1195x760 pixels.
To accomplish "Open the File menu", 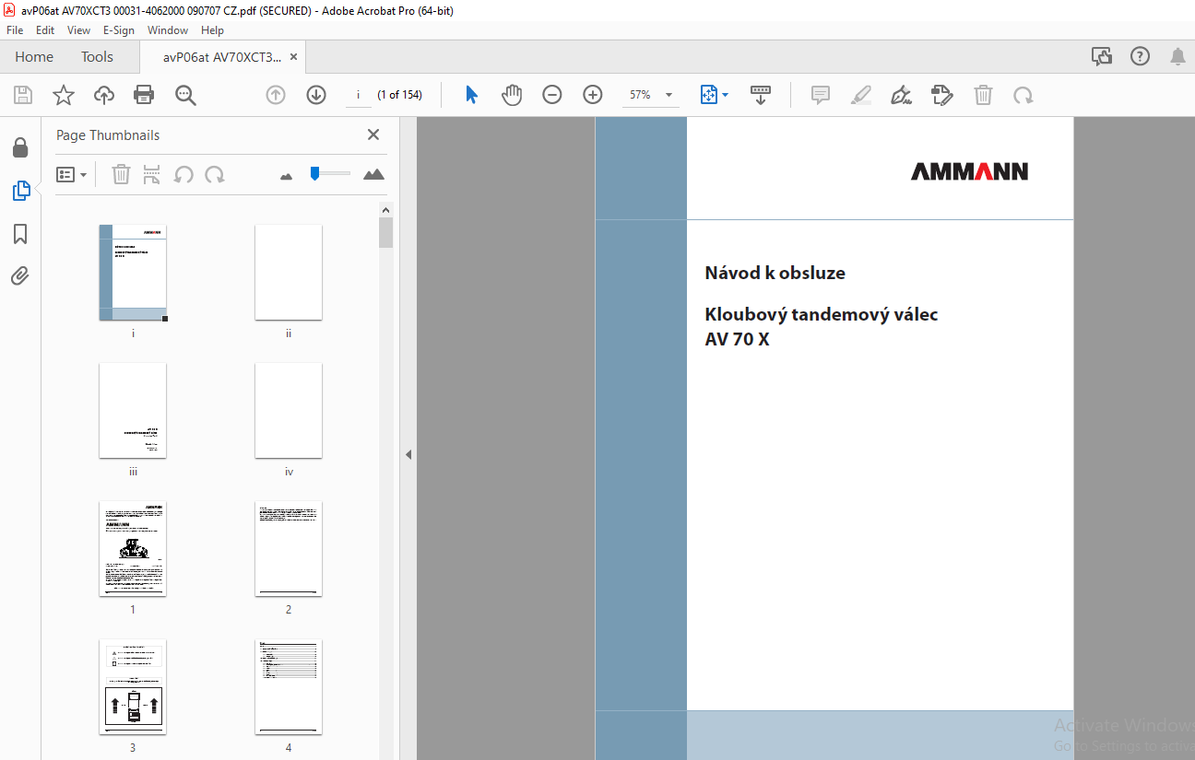I will click(15, 30).
